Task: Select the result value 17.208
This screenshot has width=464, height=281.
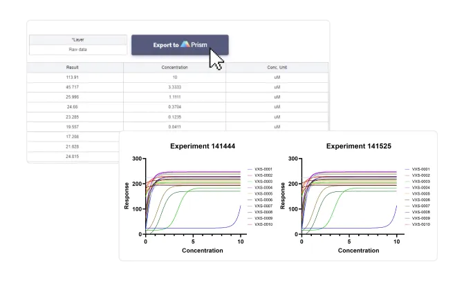Action: coord(72,137)
